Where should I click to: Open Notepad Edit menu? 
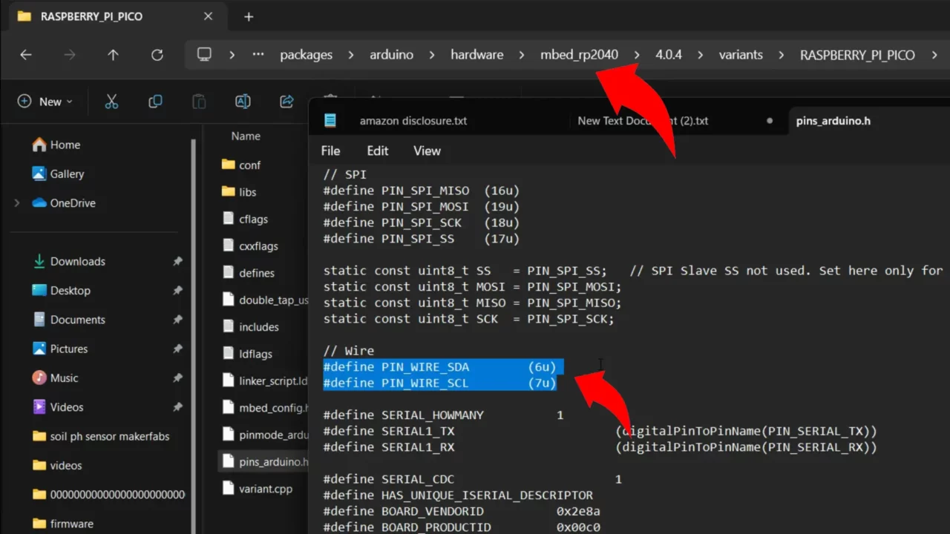coord(377,151)
